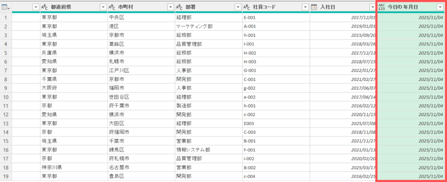Click the text type icon of 都道府県 column
The image size is (447, 182).
(44, 7)
